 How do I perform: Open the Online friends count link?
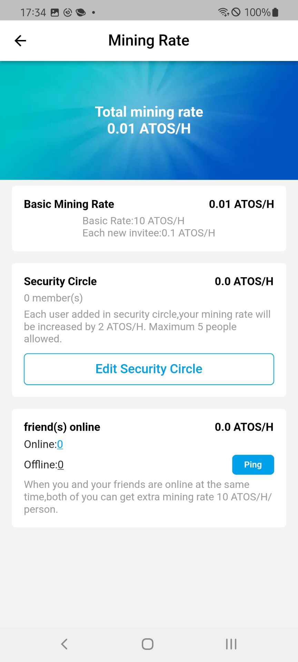(x=60, y=444)
